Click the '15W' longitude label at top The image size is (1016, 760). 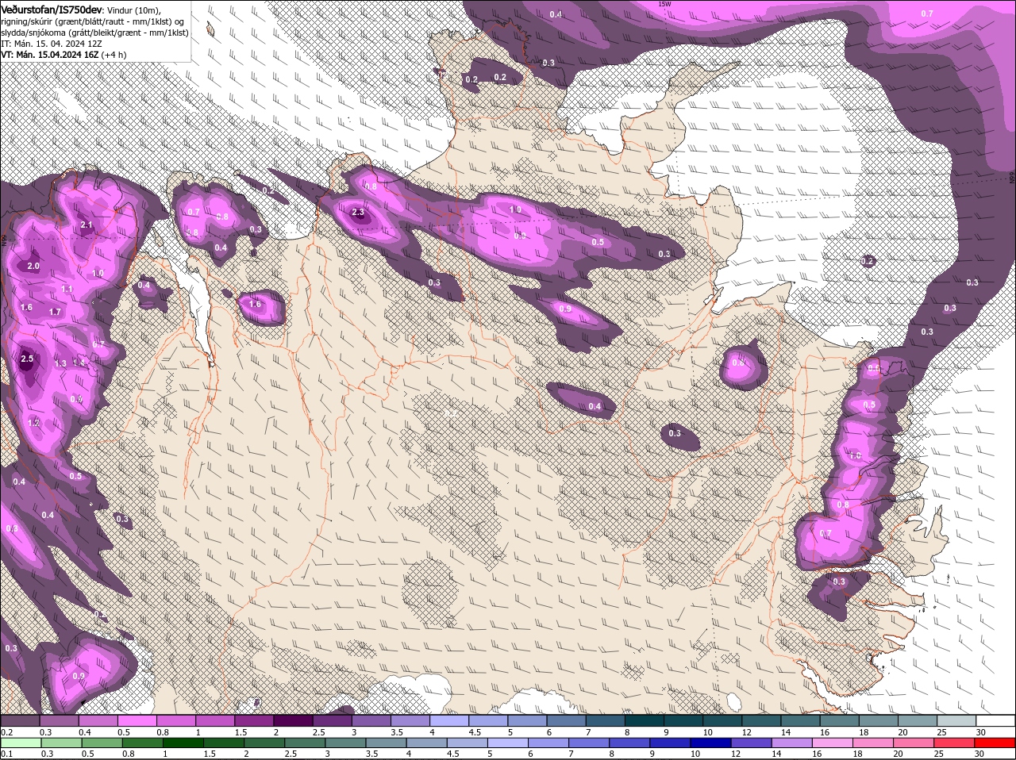point(664,4)
